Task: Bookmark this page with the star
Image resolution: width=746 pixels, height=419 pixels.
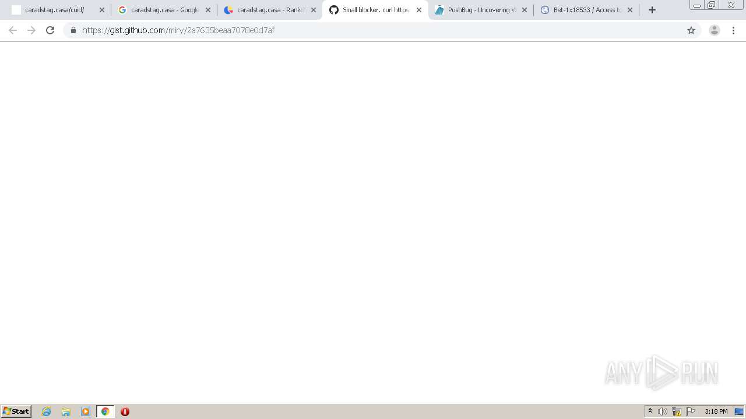Action: (x=691, y=30)
